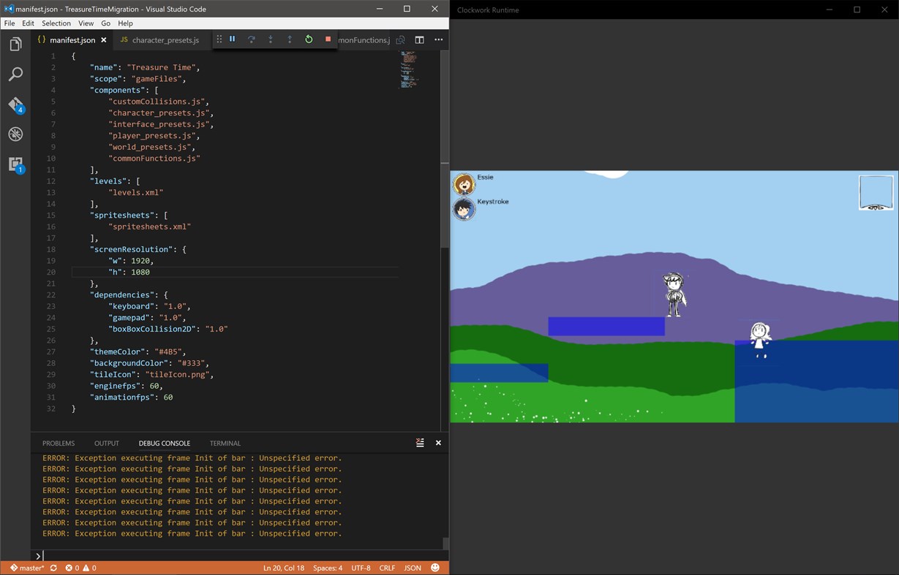899x575 pixels.
Task: Open the Search view in activity bar
Action: [x=15, y=75]
